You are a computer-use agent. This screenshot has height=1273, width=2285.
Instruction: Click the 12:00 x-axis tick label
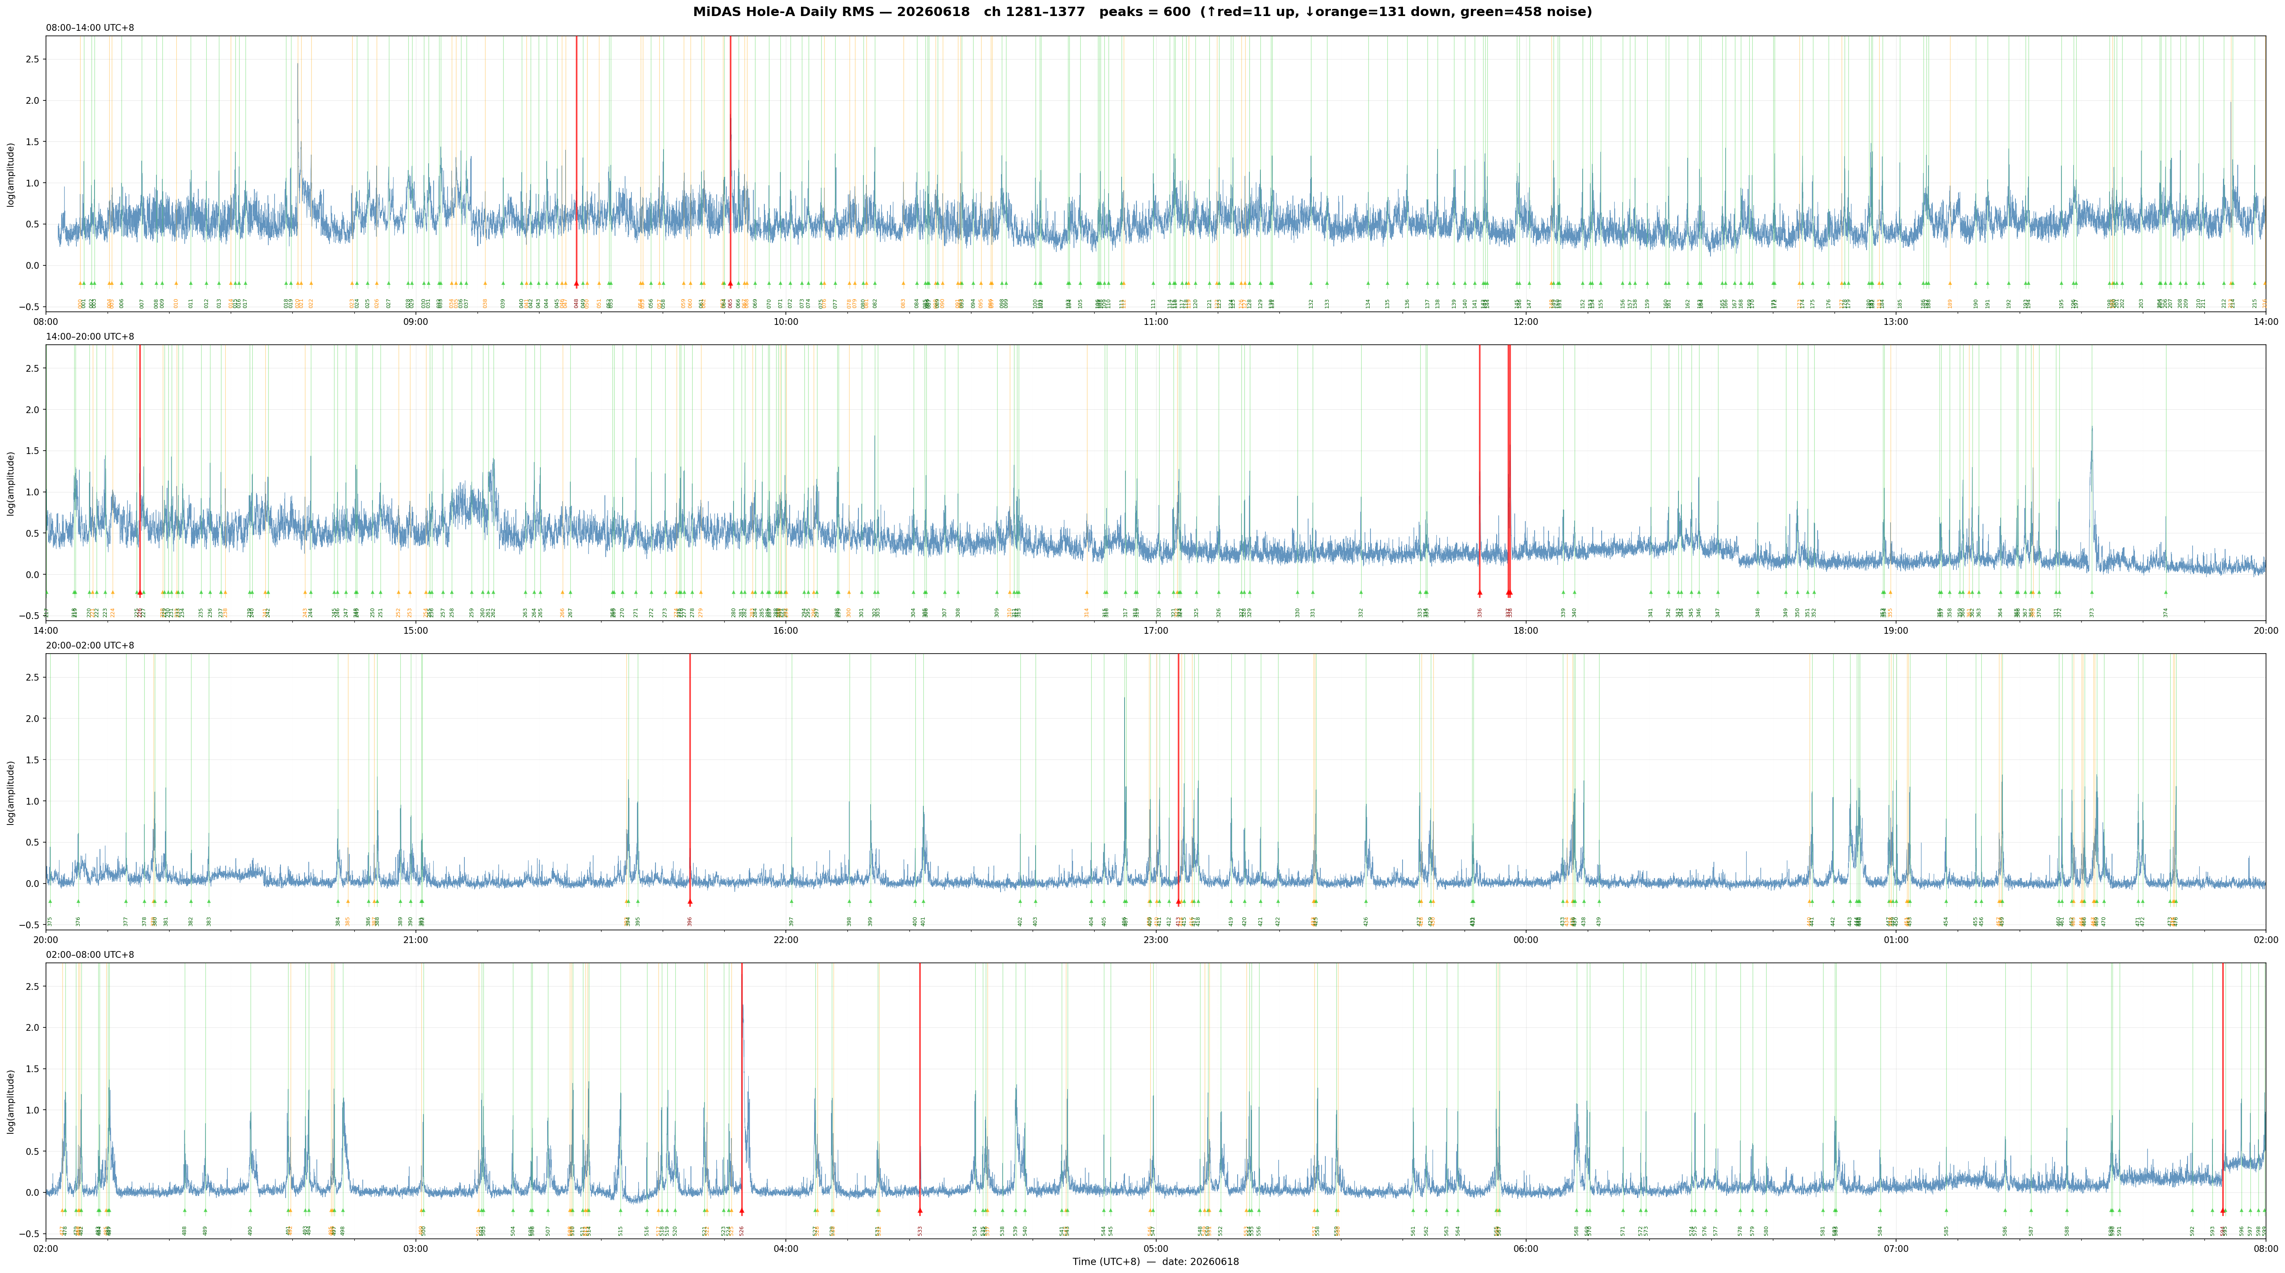point(1526,322)
